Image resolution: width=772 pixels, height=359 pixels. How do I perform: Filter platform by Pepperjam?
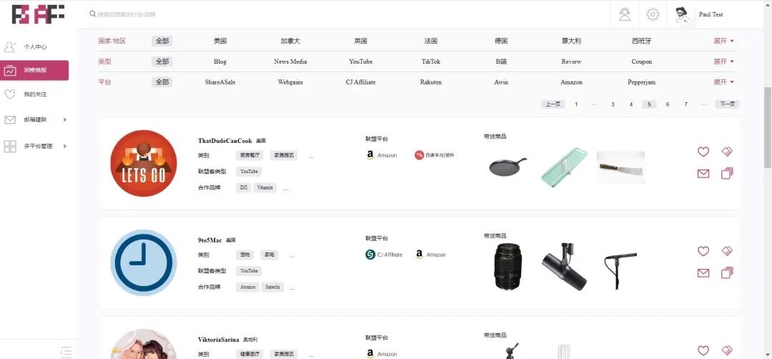click(641, 82)
